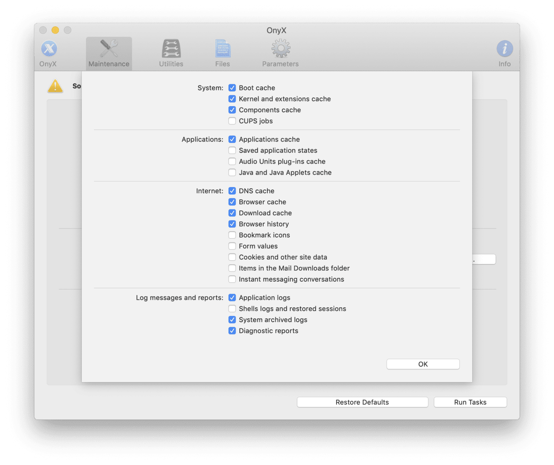This screenshot has width=554, height=465.
Task: Enable Cookies and other site data
Action: coord(232,257)
